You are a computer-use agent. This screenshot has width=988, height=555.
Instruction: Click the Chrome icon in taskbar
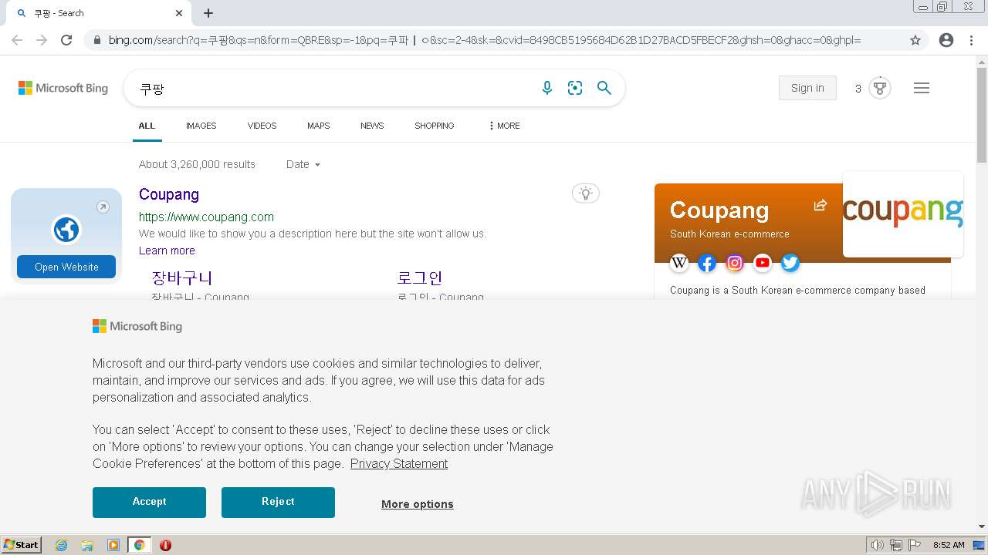[140, 545]
